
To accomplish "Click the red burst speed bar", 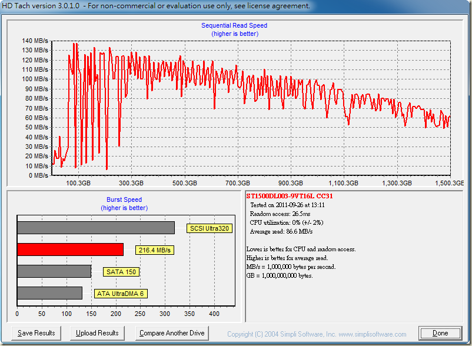I will [x=70, y=249].
